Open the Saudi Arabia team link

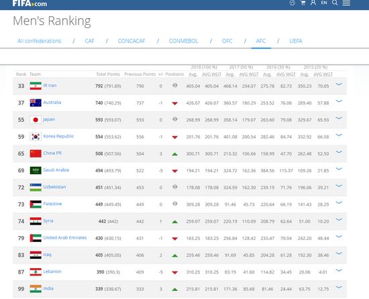[x=56, y=170]
